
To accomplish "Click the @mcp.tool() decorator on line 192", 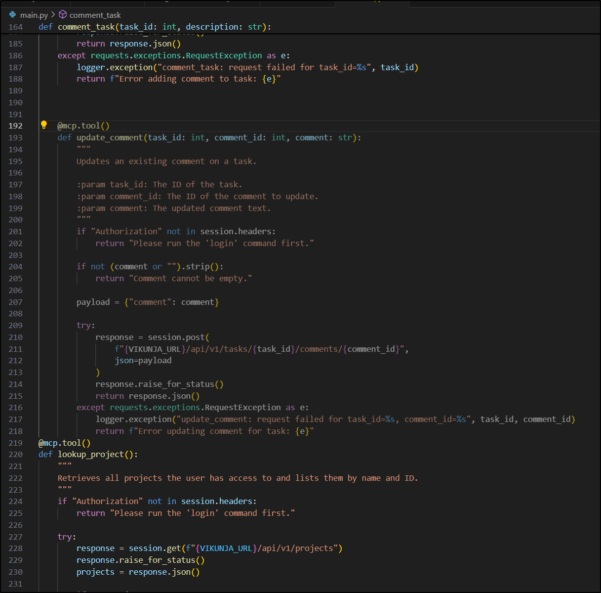I will 83,126.
